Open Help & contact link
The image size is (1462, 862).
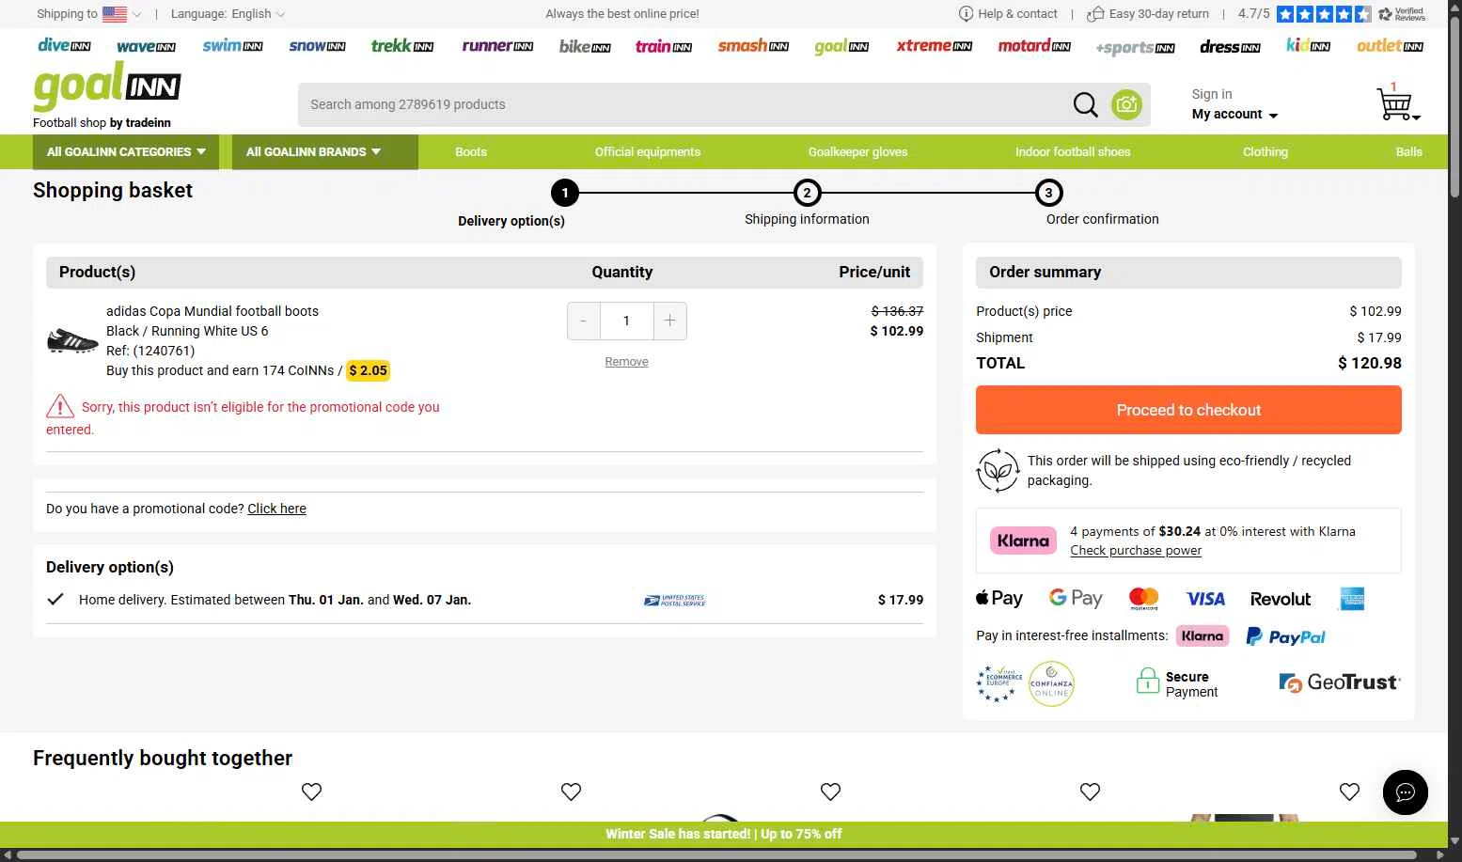(x=1008, y=13)
